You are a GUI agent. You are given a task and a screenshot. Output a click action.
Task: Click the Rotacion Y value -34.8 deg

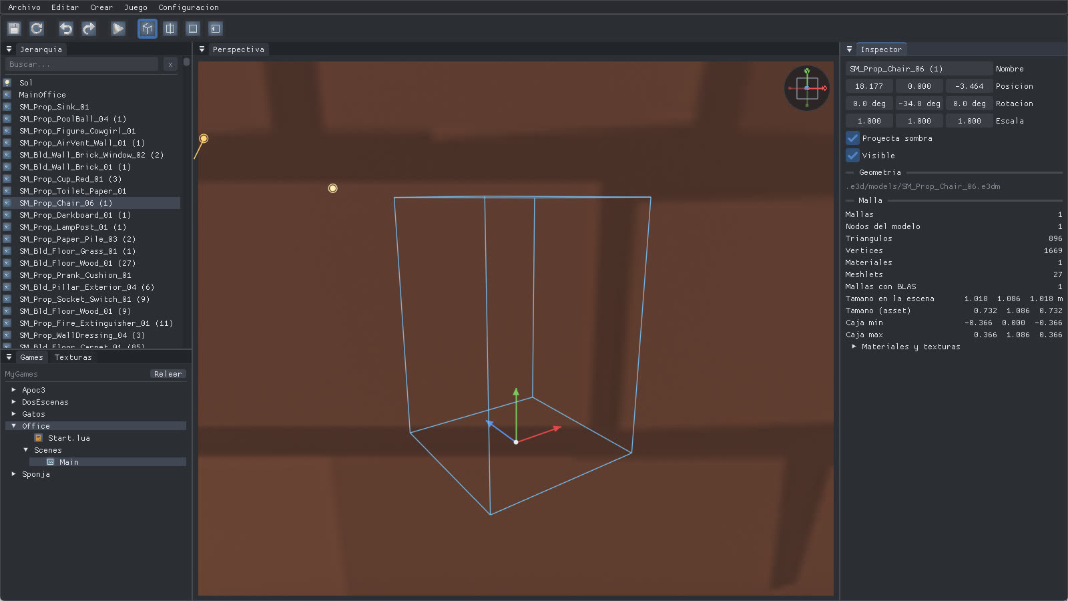(919, 104)
